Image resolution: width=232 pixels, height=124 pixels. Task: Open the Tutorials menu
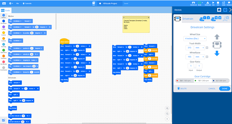tap(27, 3)
